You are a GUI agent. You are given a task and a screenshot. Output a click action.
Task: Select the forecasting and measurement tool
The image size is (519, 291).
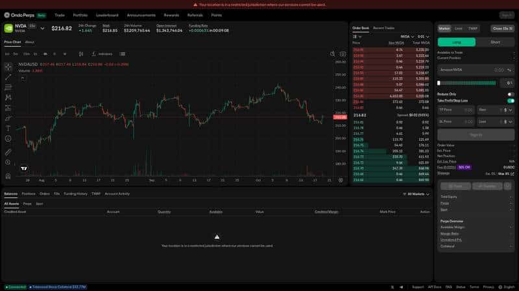point(8,108)
